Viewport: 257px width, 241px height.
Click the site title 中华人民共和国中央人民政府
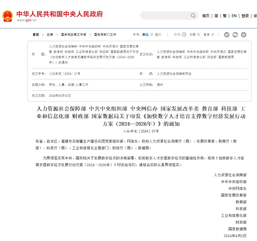click(x=60, y=14)
